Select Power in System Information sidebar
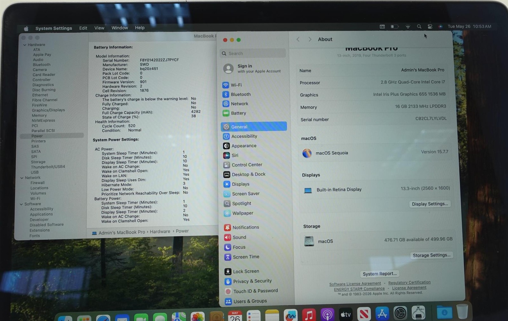 click(x=52, y=136)
